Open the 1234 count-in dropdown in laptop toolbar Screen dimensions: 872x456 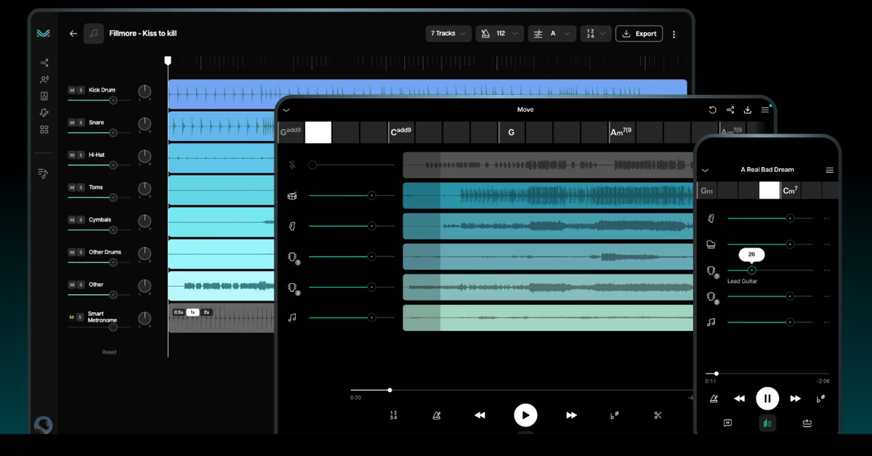click(x=596, y=33)
